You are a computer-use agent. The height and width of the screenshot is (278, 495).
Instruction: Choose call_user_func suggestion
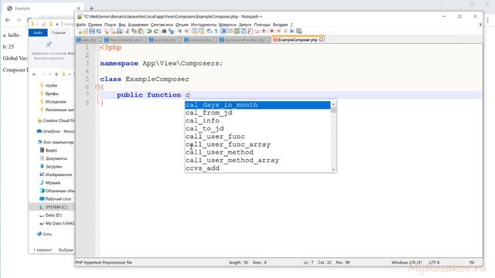(258, 137)
